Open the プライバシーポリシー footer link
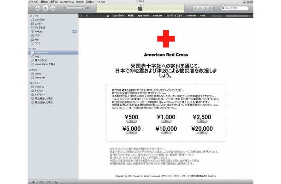The width and height of the screenshot is (281, 184). click(x=172, y=176)
